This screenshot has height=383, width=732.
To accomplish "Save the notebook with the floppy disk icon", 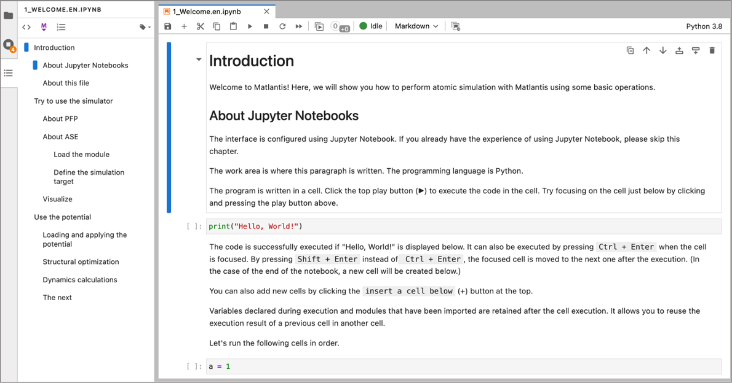I will coord(168,26).
